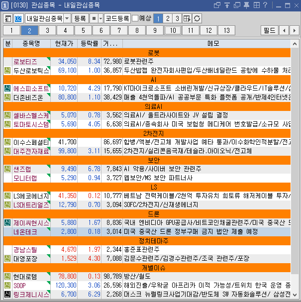
Task: Click the 신 badge on 셀바스헬스케어 row
Action: pos(7,115)
